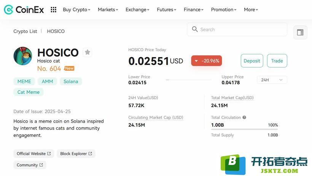Open the Community external link
This screenshot has height=176, width=312.
(30, 165)
